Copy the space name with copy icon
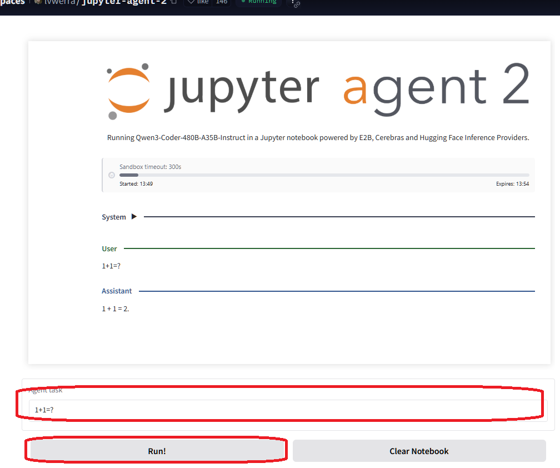This screenshot has width=560, height=468. (173, 2)
